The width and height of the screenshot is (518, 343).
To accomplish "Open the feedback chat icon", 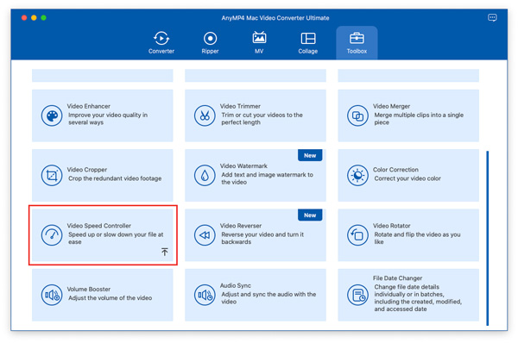I will pyautogui.click(x=492, y=17).
